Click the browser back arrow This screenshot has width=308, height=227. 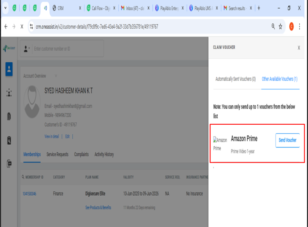click(6, 27)
